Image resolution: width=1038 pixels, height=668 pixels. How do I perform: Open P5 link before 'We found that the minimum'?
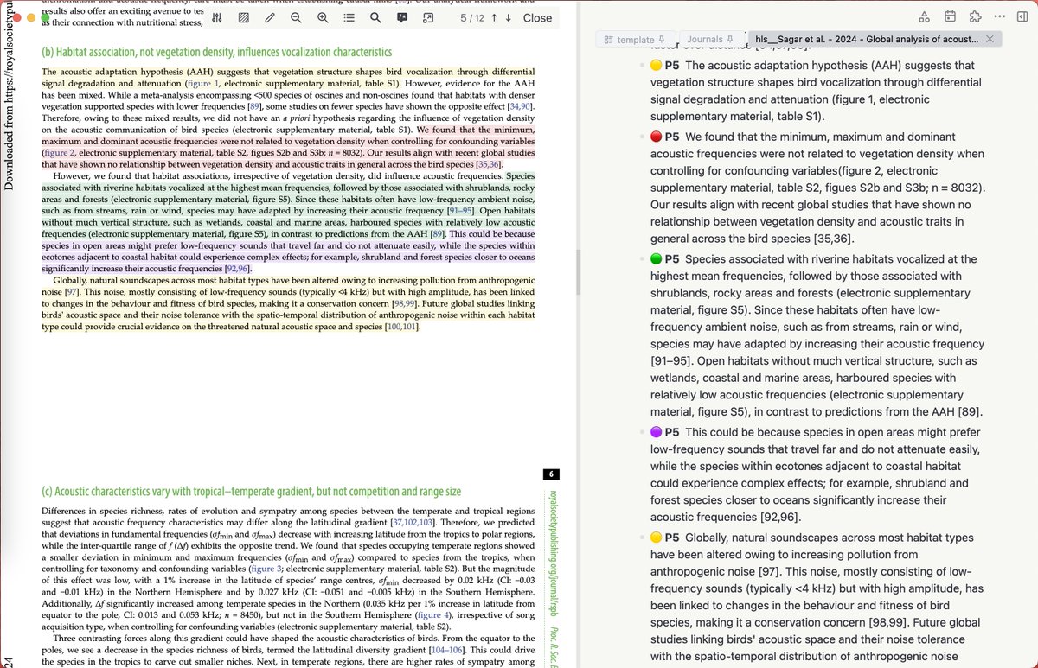[x=672, y=137]
